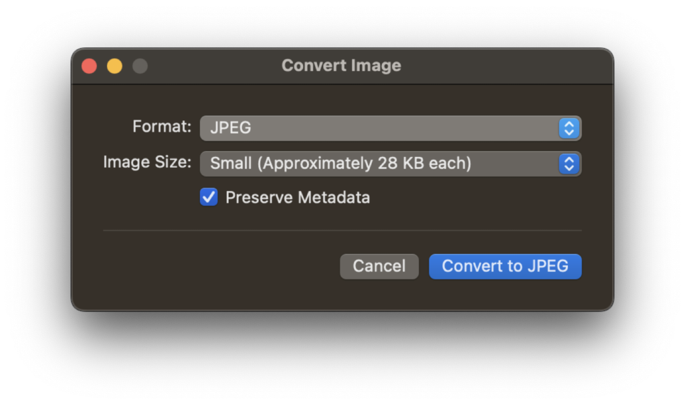
Task: Click the Preserve Metadata label text
Action: 298,198
